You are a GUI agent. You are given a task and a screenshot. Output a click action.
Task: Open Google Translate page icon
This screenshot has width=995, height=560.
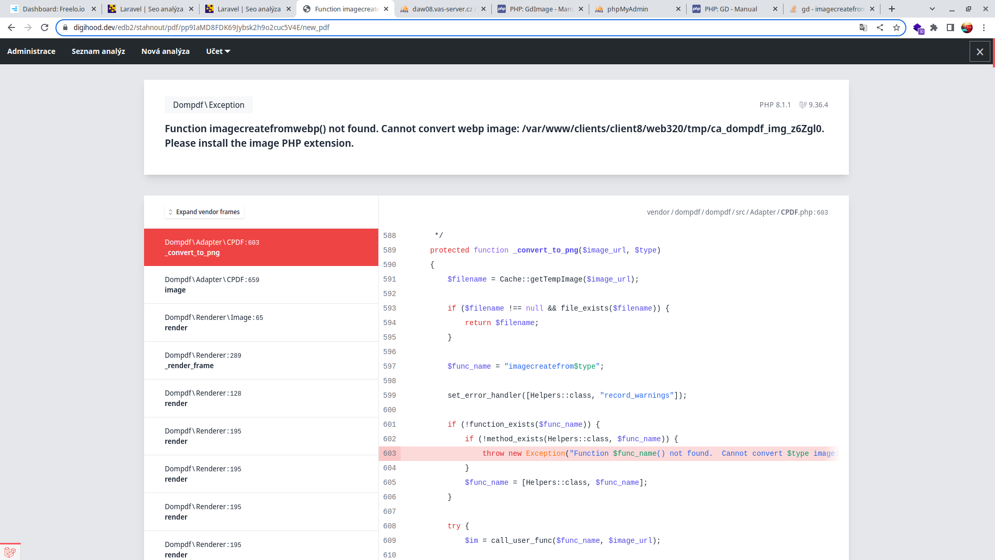coord(863,27)
